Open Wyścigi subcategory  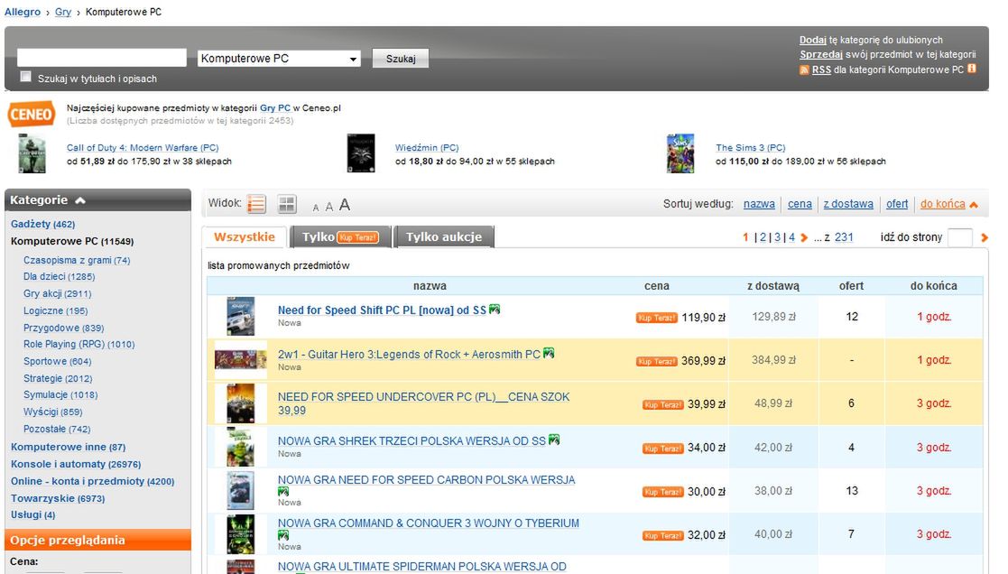click(52, 412)
